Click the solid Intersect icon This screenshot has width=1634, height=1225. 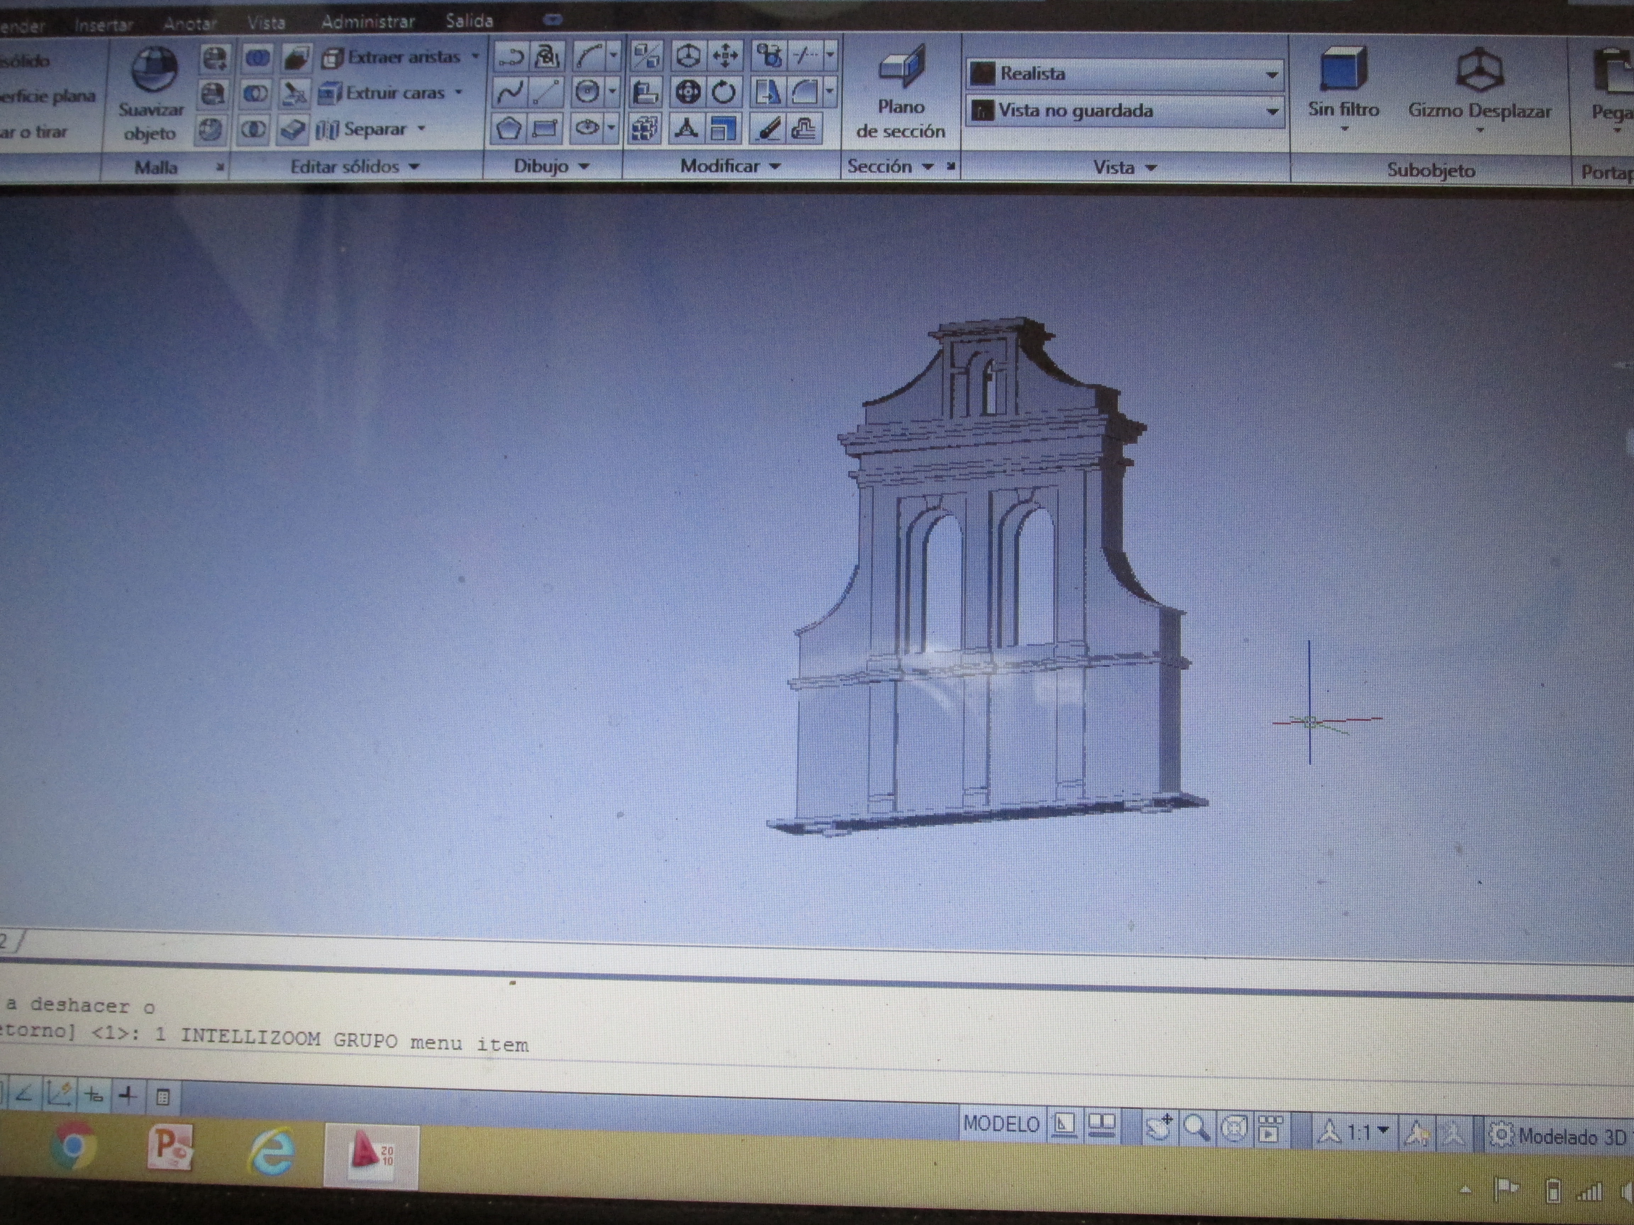[x=254, y=130]
